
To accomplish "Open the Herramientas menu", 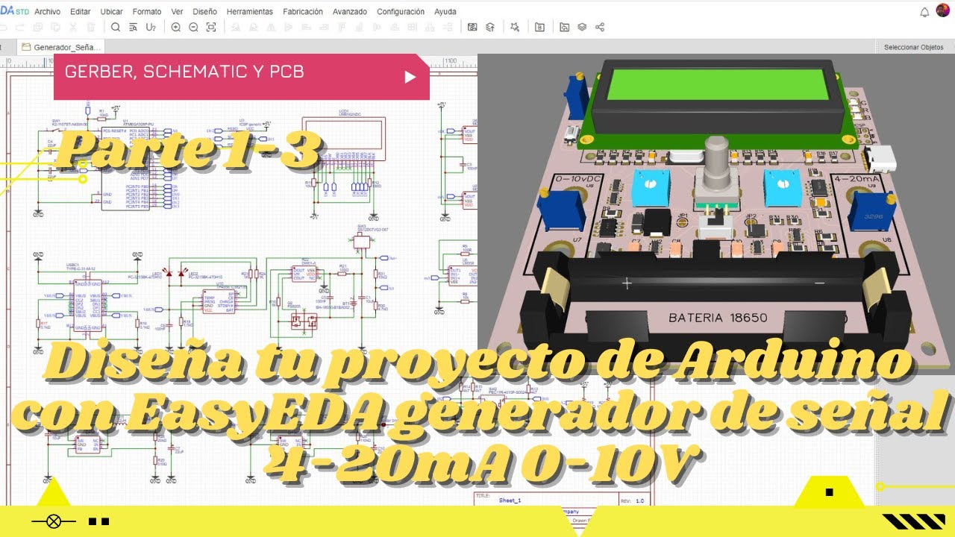I will pyautogui.click(x=250, y=12).
